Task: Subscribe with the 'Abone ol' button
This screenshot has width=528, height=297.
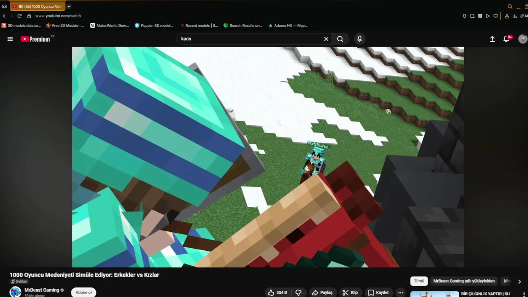Action: (83, 292)
